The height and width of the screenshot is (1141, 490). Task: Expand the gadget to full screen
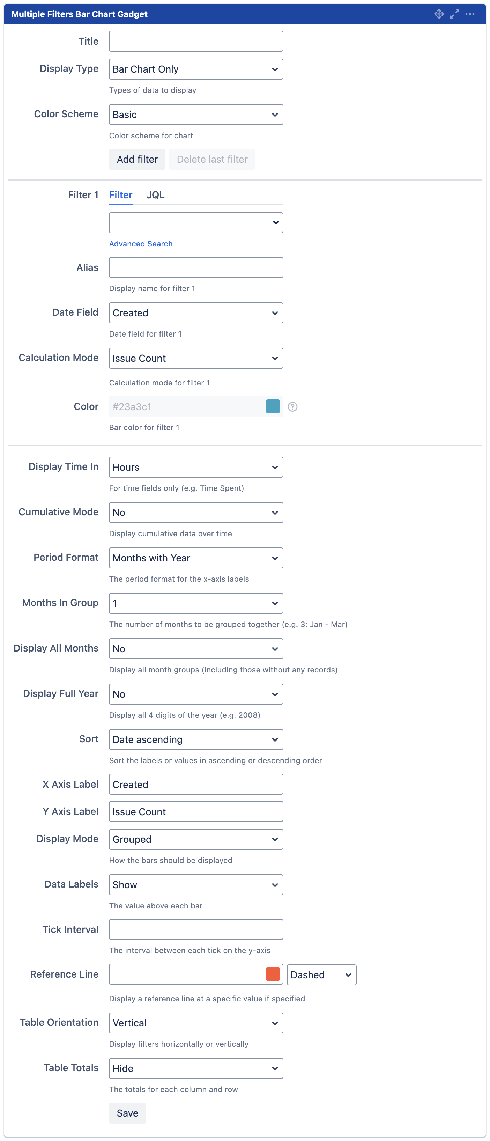coord(454,14)
